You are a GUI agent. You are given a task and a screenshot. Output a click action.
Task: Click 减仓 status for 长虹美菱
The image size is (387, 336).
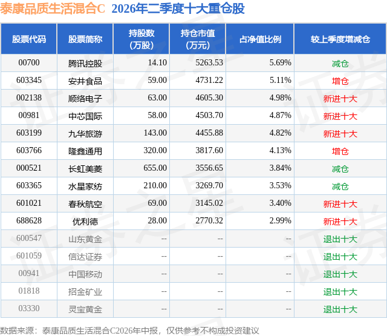click(340, 169)
